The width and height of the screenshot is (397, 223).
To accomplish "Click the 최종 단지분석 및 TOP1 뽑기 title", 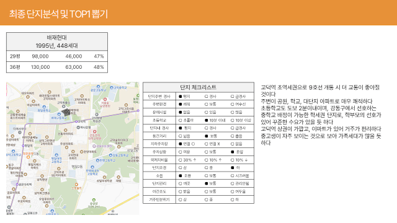I will tap(58, 14).
